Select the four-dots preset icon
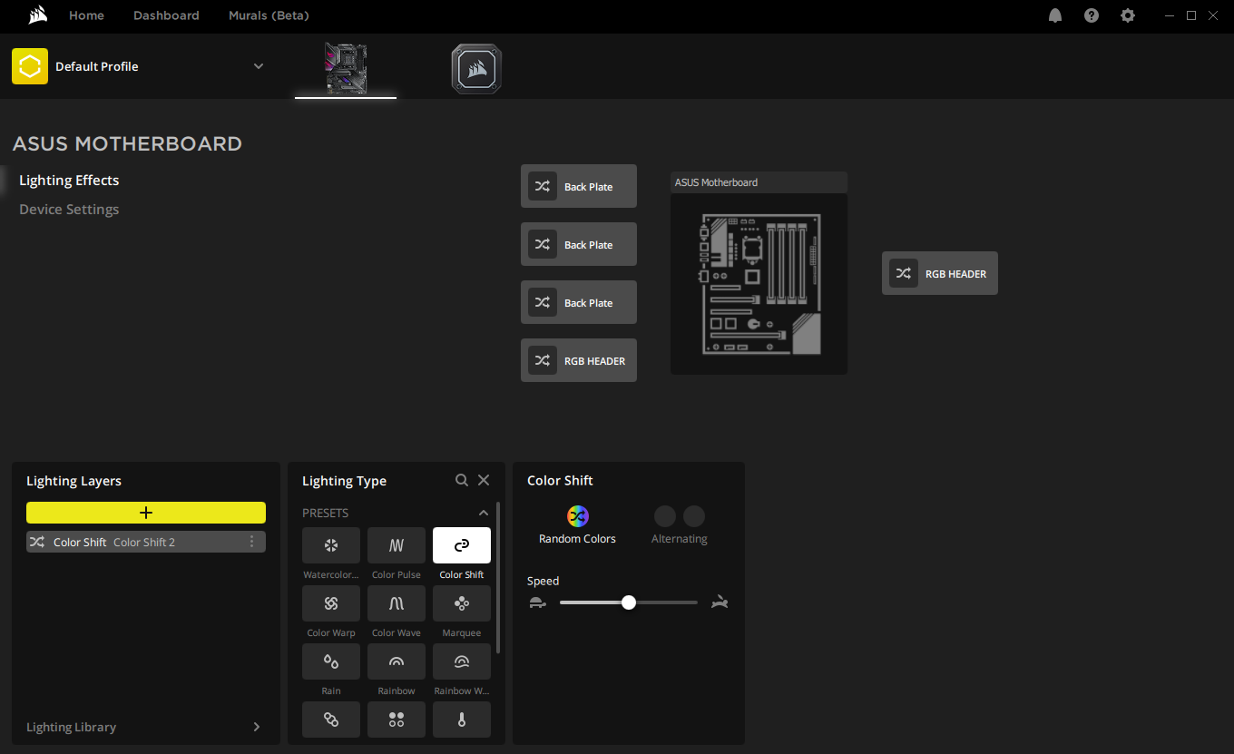Image resolution: width=1234 pixels, height=754 pixels. pyautogui.click(x=397, y=720)
